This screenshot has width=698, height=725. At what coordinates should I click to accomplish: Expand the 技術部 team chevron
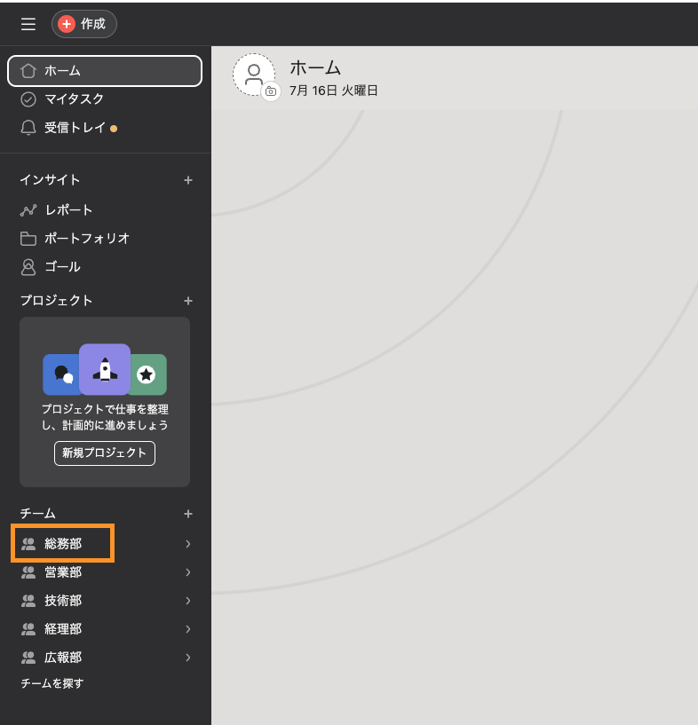pos(187,601)
